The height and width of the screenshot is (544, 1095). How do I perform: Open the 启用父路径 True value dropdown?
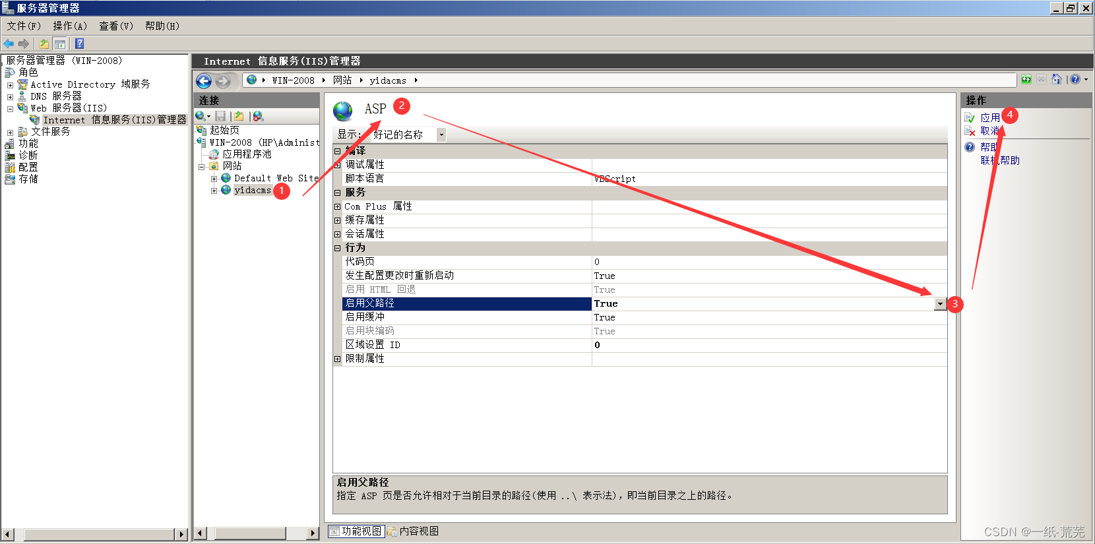tap(940, 304)
